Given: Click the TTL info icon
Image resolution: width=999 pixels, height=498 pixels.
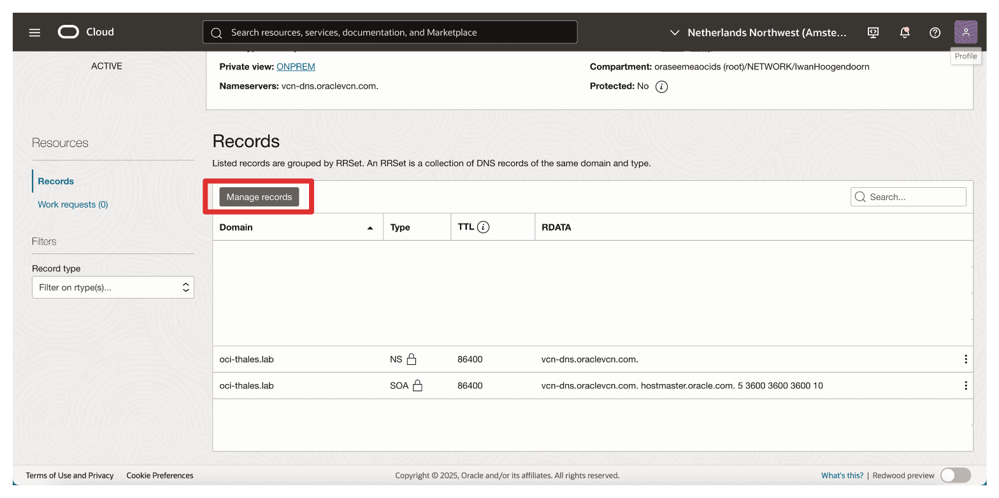Looking at the screenshot, I should [x=483, y=227].
